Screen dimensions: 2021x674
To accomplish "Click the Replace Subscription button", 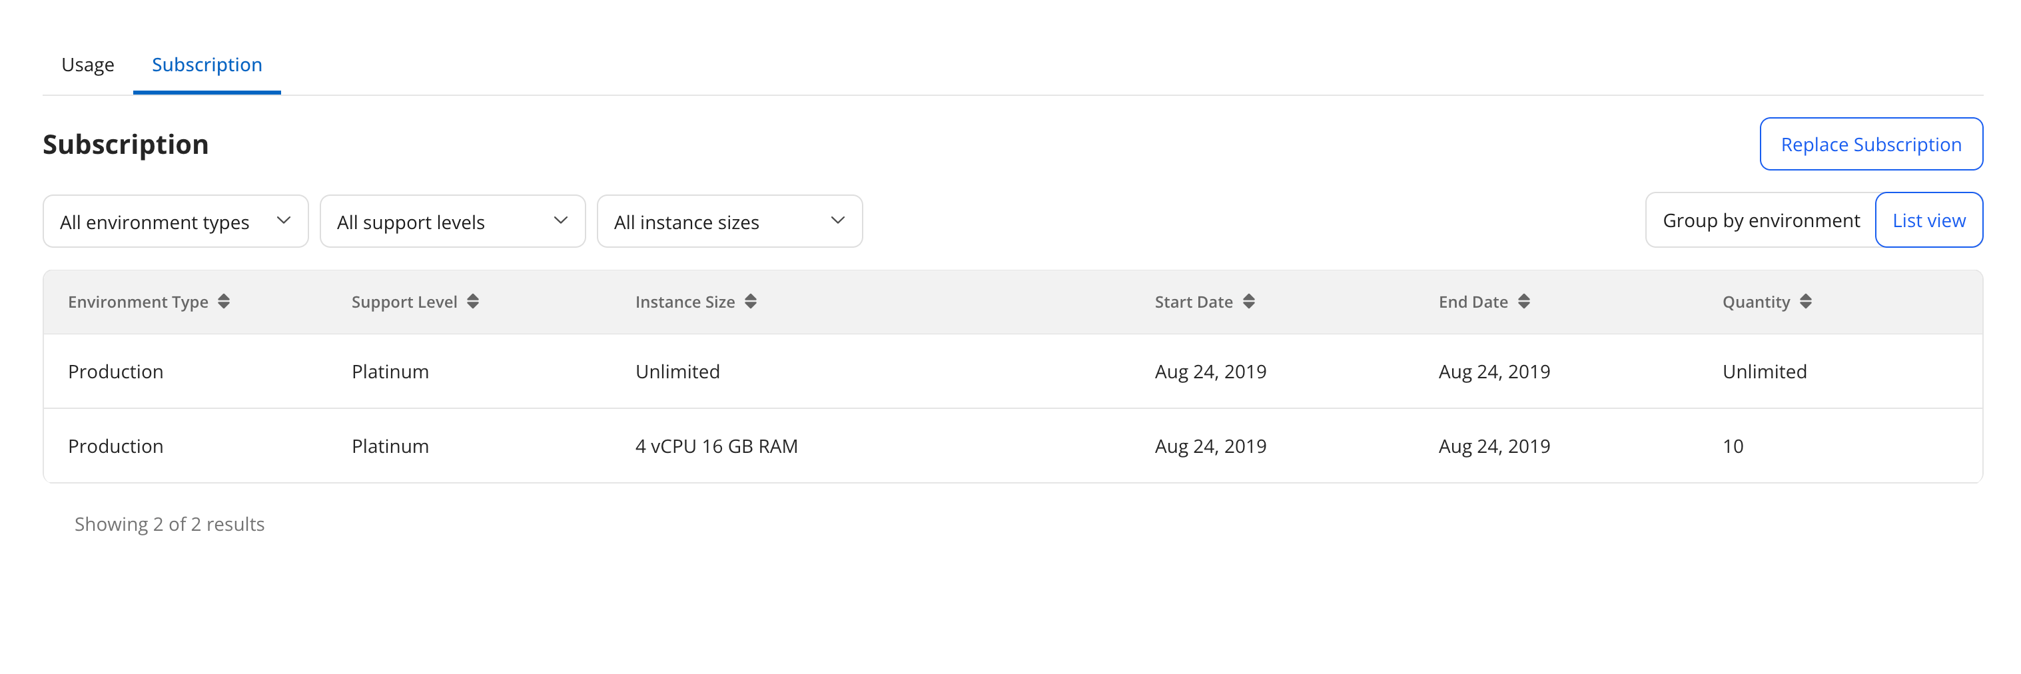I will [1871, 145].
